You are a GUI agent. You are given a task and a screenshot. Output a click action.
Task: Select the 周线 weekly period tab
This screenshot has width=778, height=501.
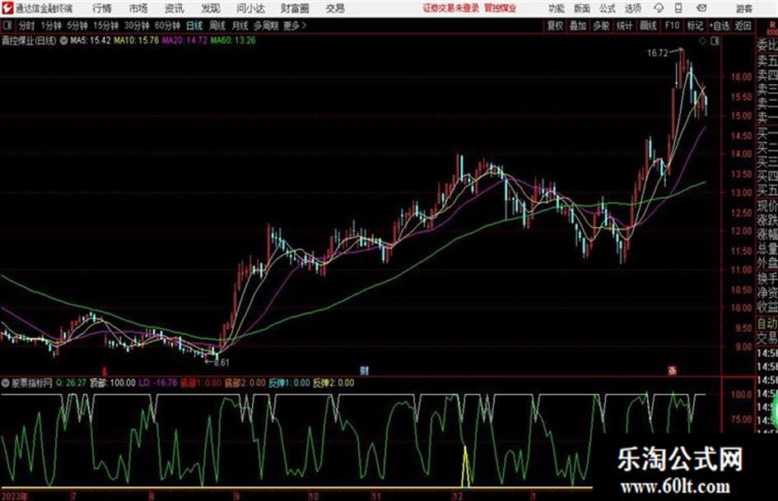point(217,26)
